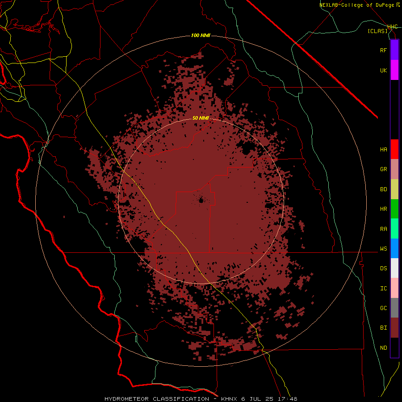The width and height of the screenshot is (402, 402).
Task: Click the 50 NMI range ring label
Action: click(x=201, y=118)
